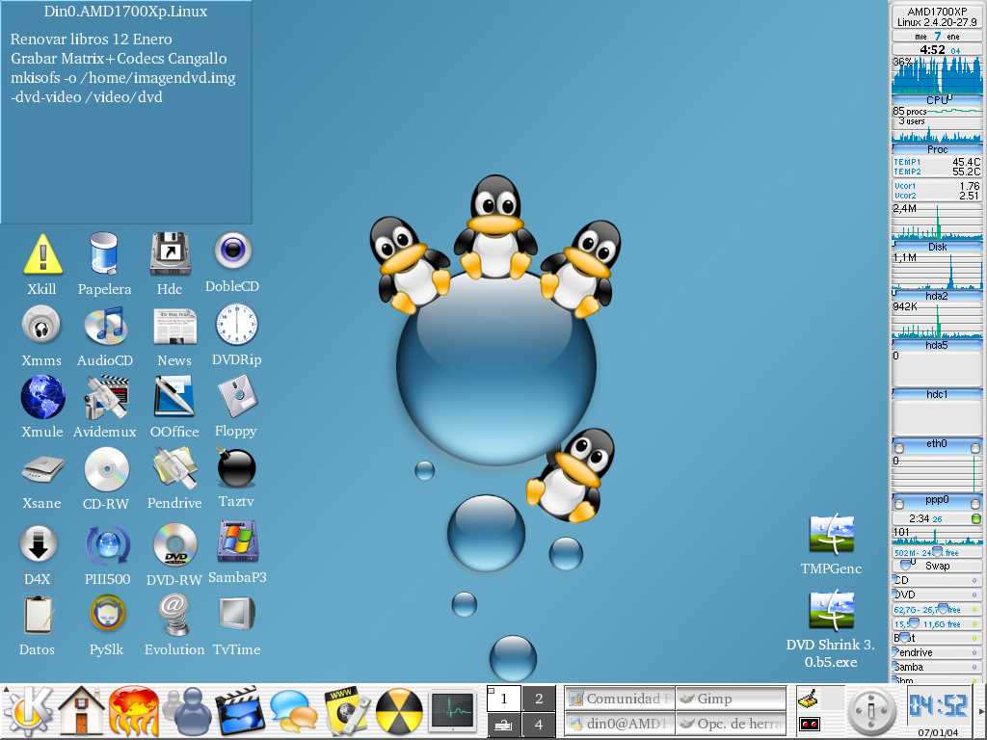Click the digital clock showing 04:52
Viewport: 987px width, 740px height.
pyautogui.click(x=938, y=706)
